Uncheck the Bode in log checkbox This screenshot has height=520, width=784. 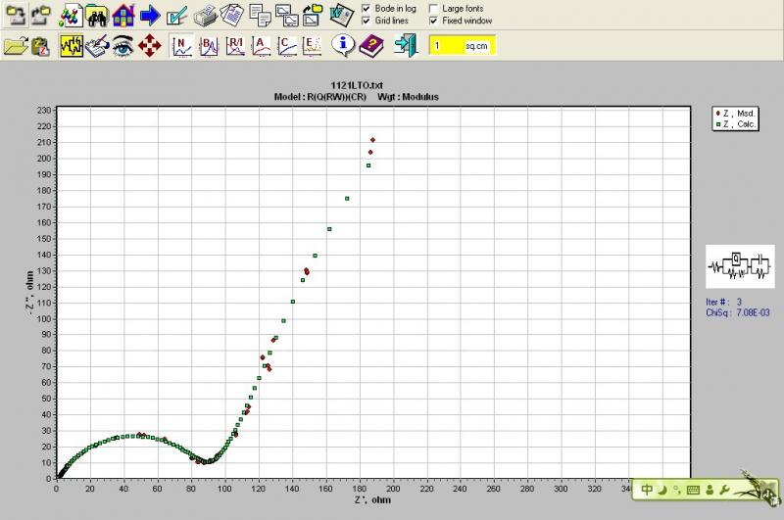tap(366, 9)
